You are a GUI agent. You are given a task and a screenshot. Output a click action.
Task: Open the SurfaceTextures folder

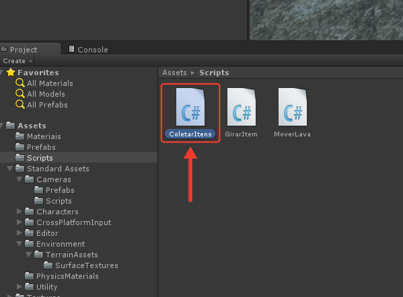click(87, 265)
